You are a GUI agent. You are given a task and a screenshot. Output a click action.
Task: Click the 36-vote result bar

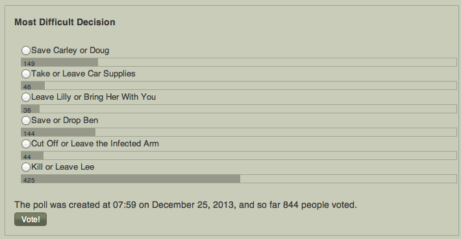[x=239, y=109]
